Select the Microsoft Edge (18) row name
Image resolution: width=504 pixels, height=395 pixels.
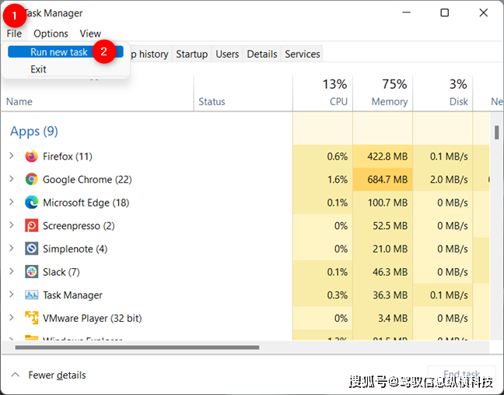tap(86, 203)
